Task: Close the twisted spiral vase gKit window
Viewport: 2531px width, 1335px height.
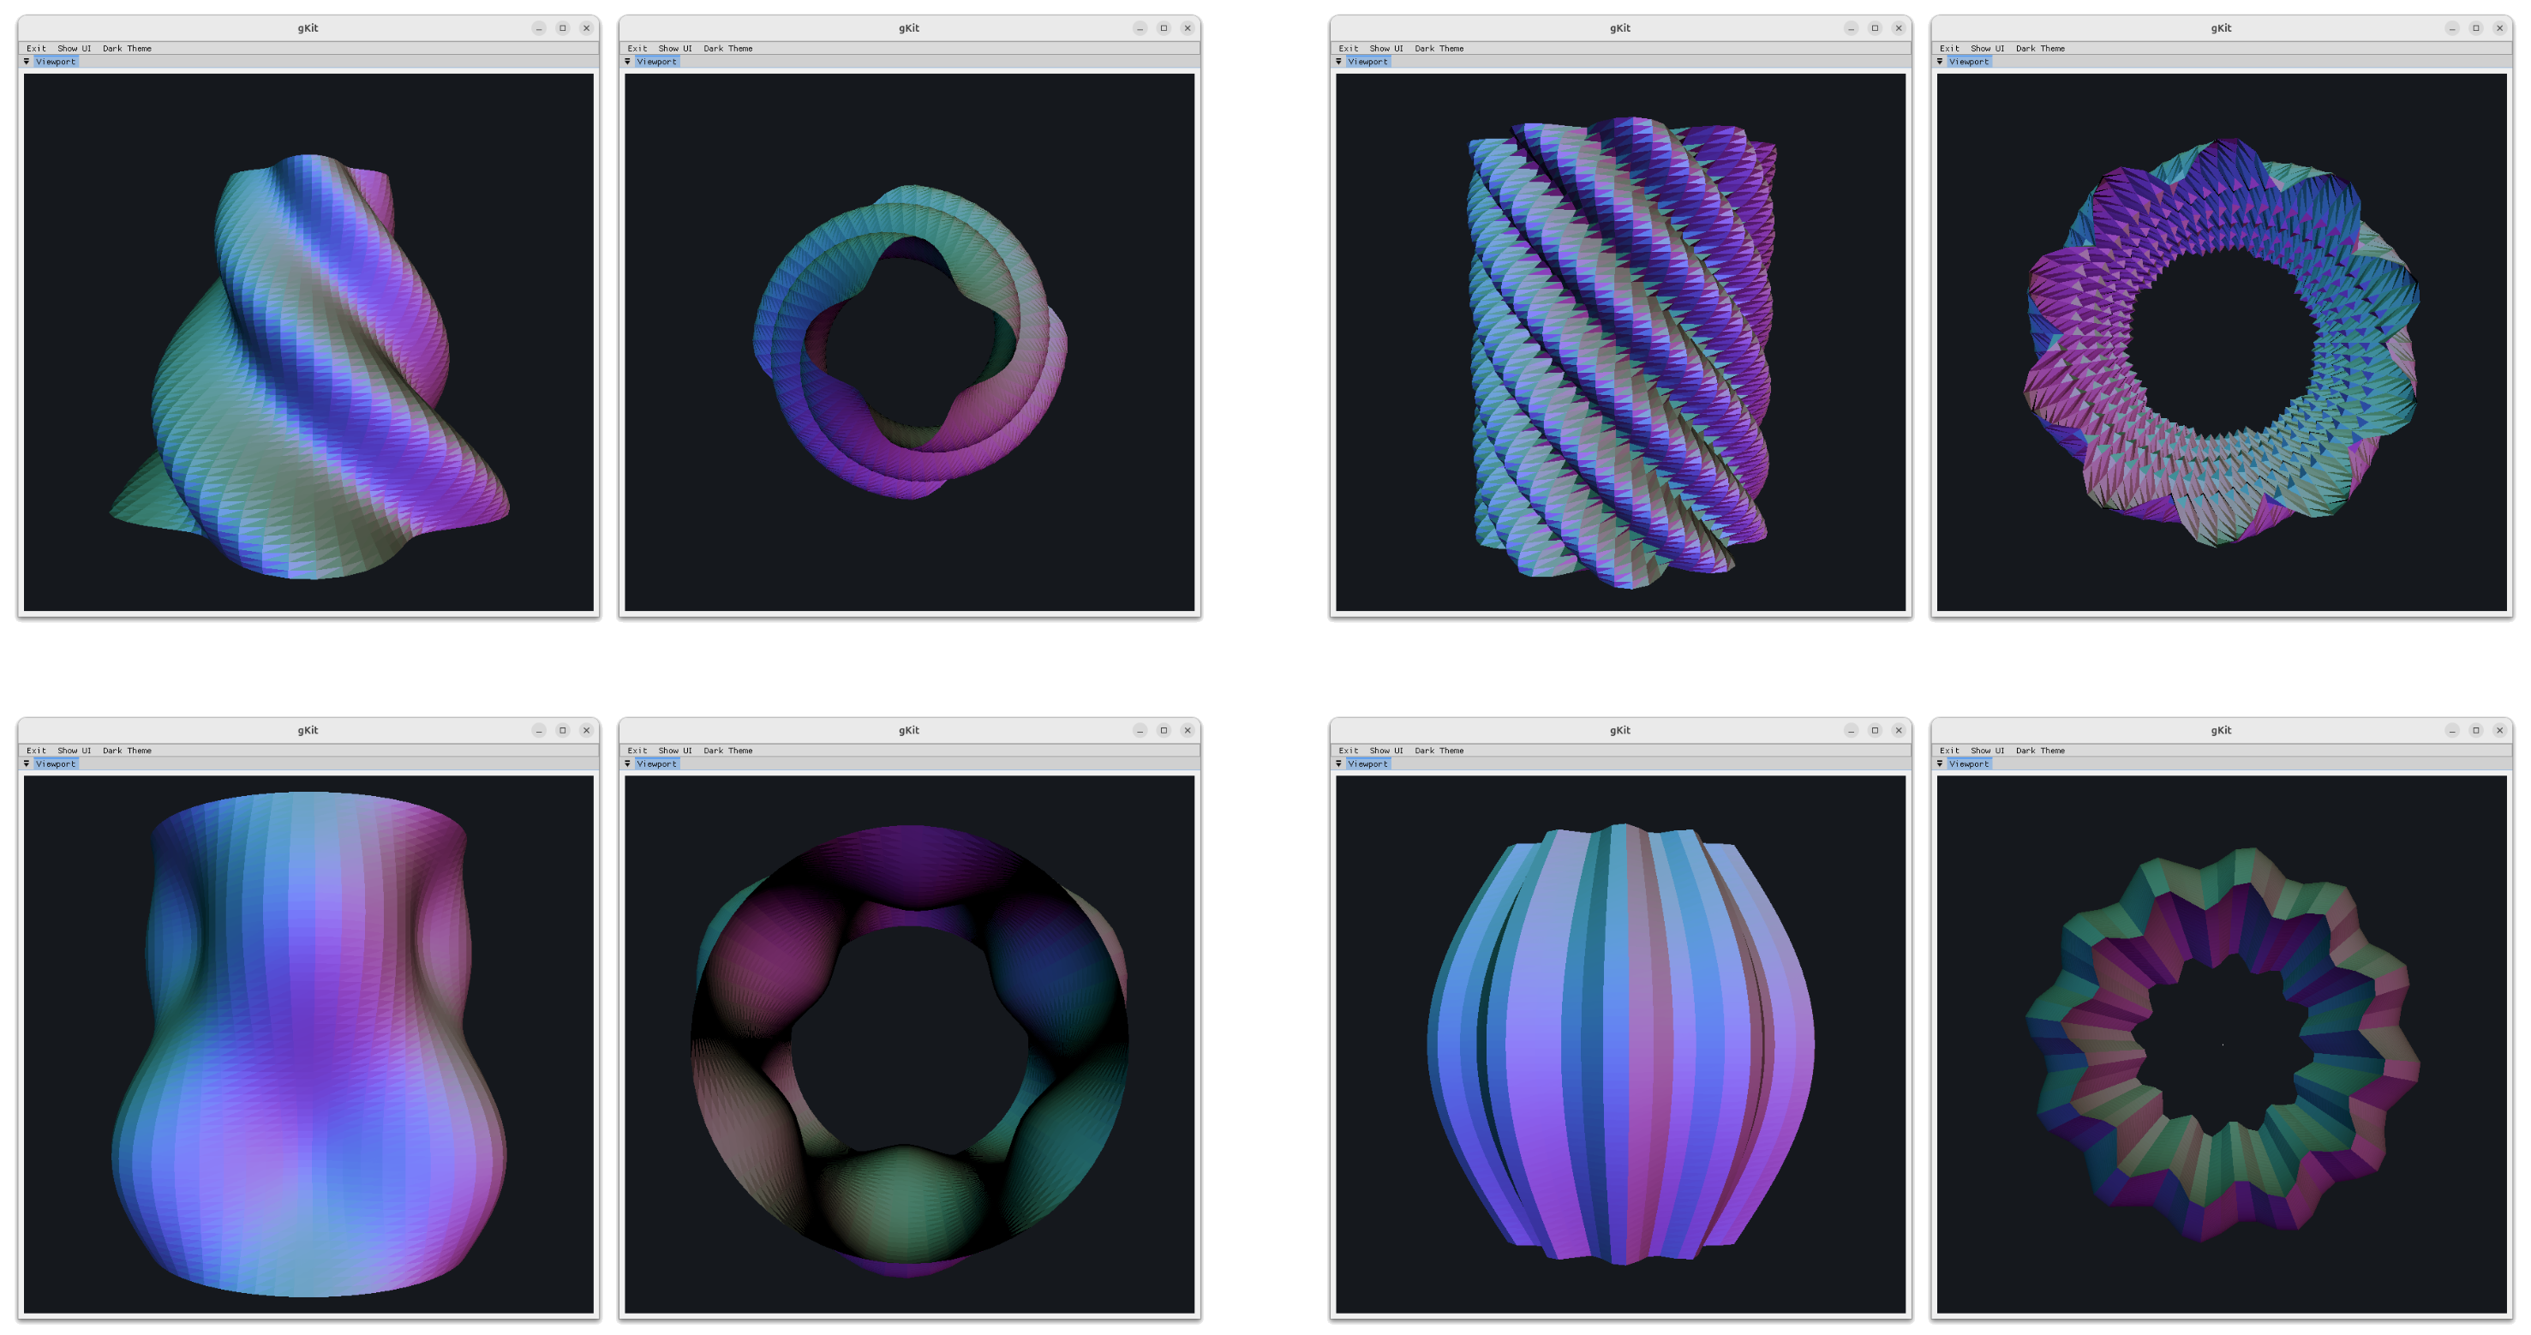Action: coord(587,28)
